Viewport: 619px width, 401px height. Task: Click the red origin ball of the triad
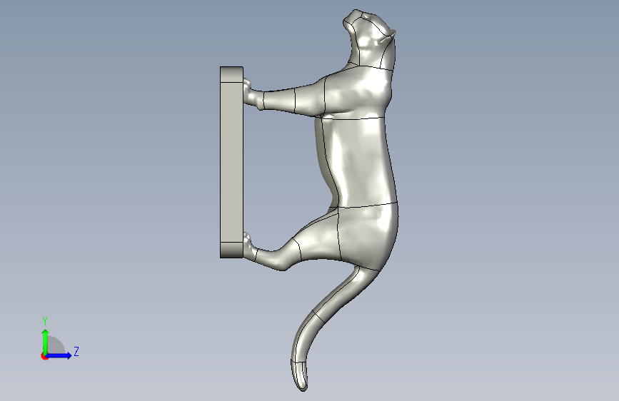pyautogui.click(x=44, y=356)
